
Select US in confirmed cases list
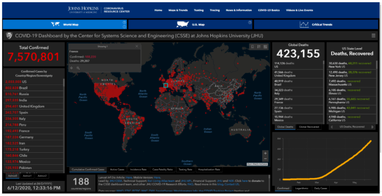pyautogui.click(x=33, y=82)
